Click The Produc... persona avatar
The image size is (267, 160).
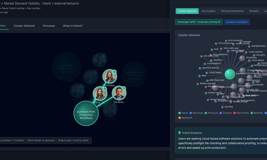(110, 76)
